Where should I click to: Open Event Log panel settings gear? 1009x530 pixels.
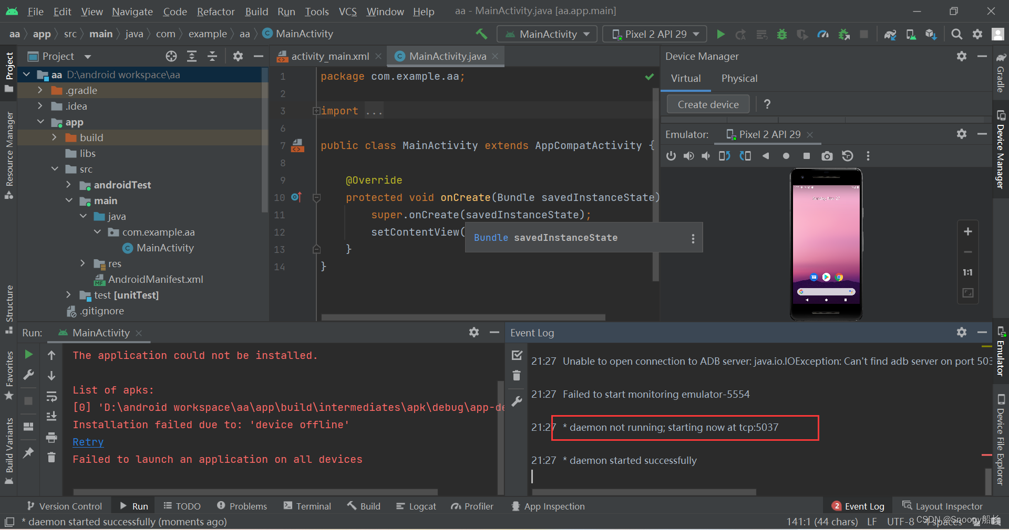pyautogui.click(x=962, y=332)
